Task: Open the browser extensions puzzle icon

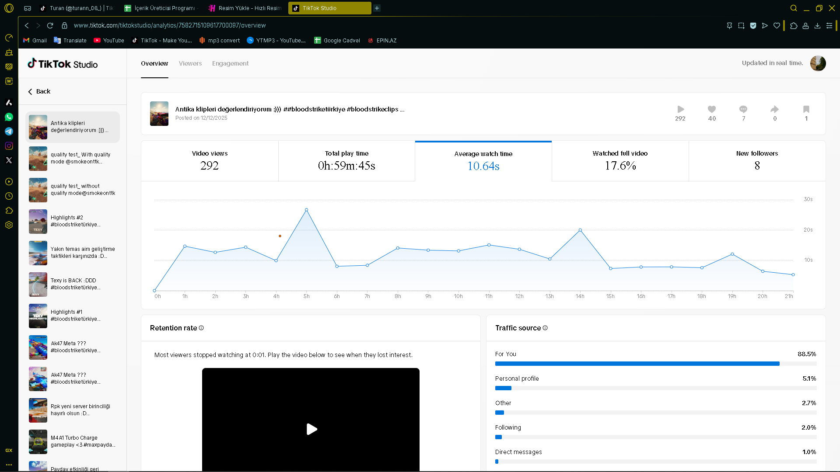Action: pyautogui.click(x=794, y=26)
